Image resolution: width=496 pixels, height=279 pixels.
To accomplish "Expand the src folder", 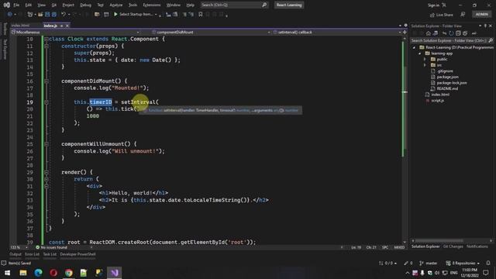I will (x=425, y=65).
